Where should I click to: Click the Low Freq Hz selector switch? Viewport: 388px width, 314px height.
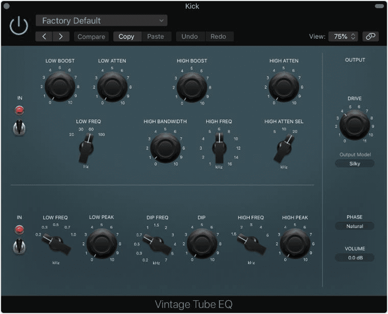(x=86, y=148)
